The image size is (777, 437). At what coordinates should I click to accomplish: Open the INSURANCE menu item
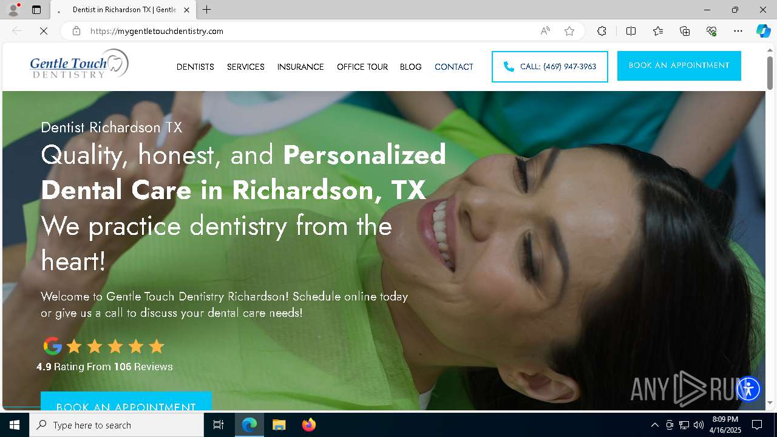(300, 67)
